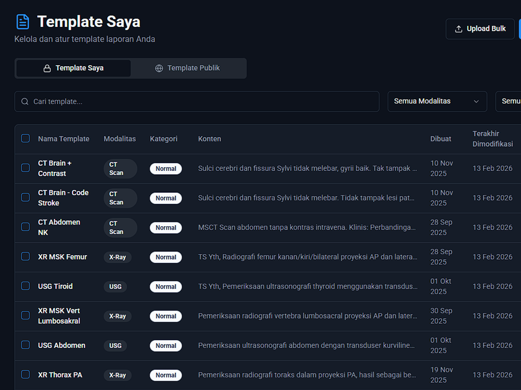Screen dimensions: 521x390
Task: Click the document icon beside Template Saya heading
Action: coord(23,22)
